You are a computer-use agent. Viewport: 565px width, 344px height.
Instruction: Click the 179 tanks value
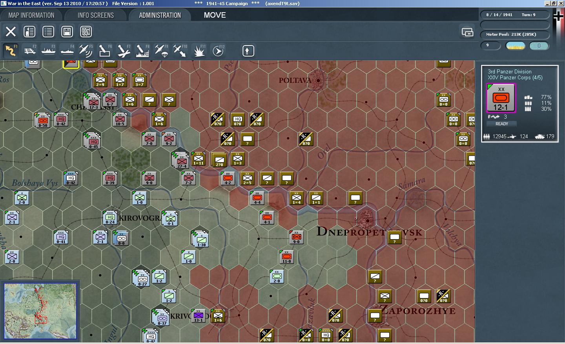(550, 136)
